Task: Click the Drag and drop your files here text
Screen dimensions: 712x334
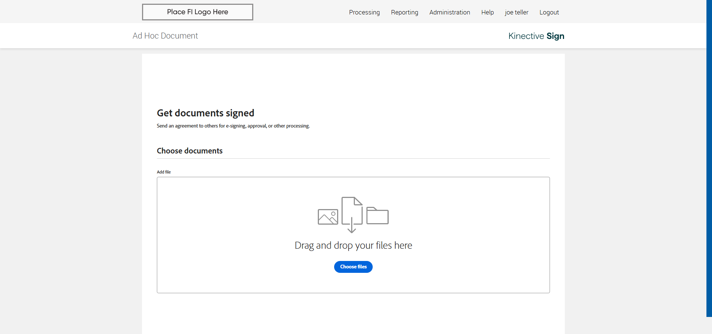Action: click(x=353, y=245)
